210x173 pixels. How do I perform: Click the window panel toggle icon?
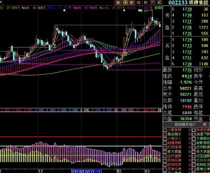click(x=153, y=3)
